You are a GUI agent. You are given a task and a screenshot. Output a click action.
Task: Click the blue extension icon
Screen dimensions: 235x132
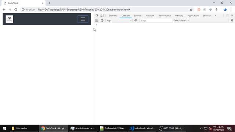point(225,10)
